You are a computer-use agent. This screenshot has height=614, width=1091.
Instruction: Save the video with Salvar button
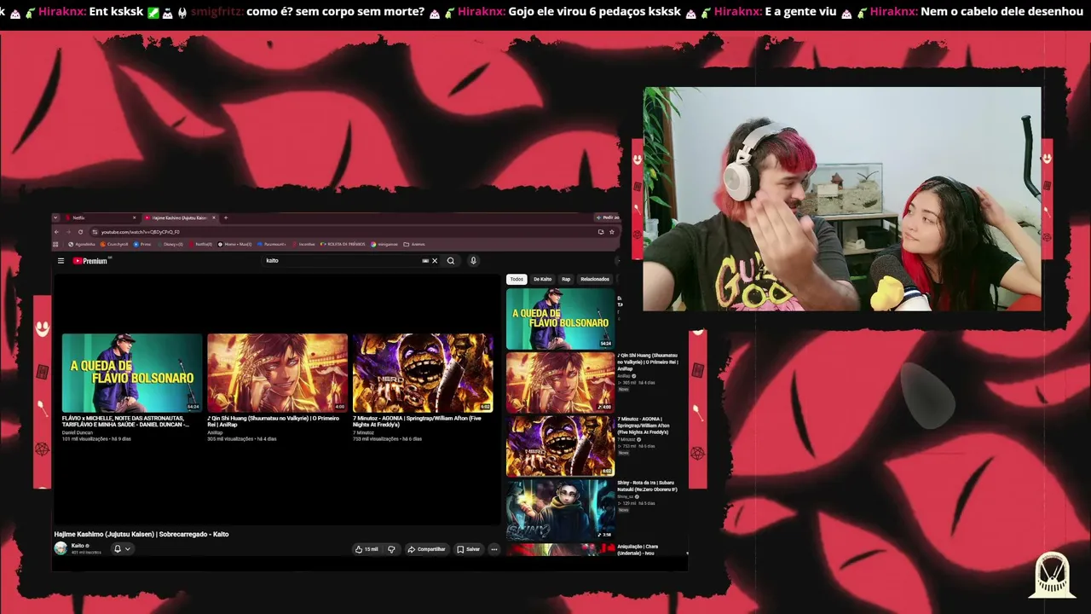(x=468, y=549)
